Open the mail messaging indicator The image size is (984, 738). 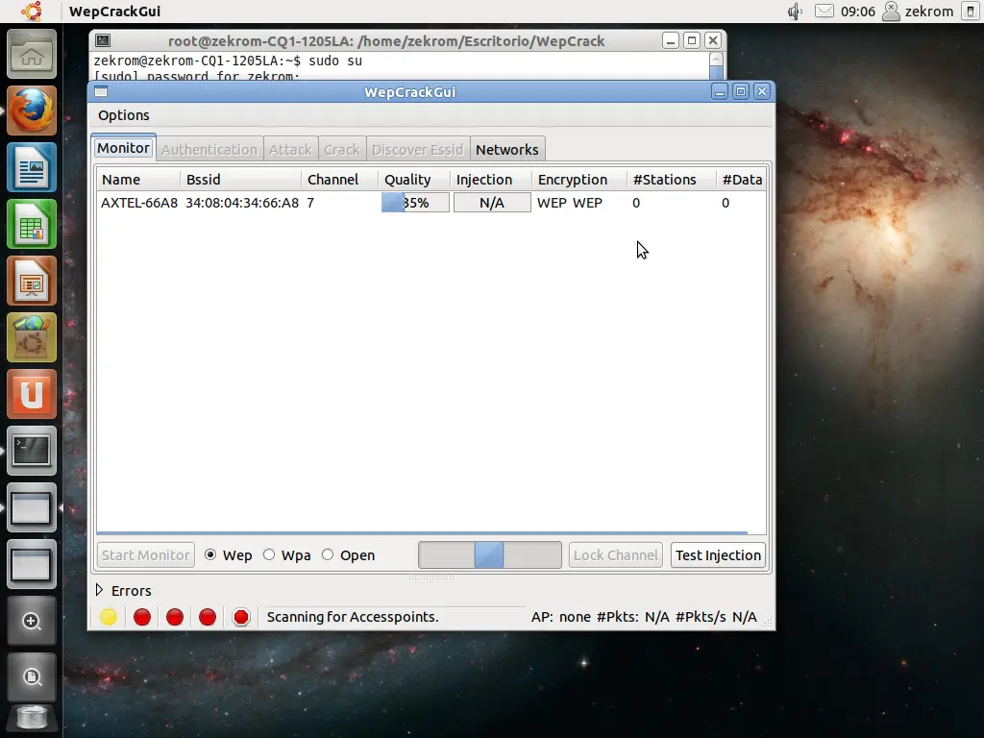point(824,12)
